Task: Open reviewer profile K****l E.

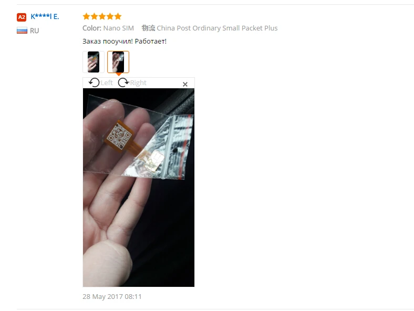Action: (x=45, y=17)
